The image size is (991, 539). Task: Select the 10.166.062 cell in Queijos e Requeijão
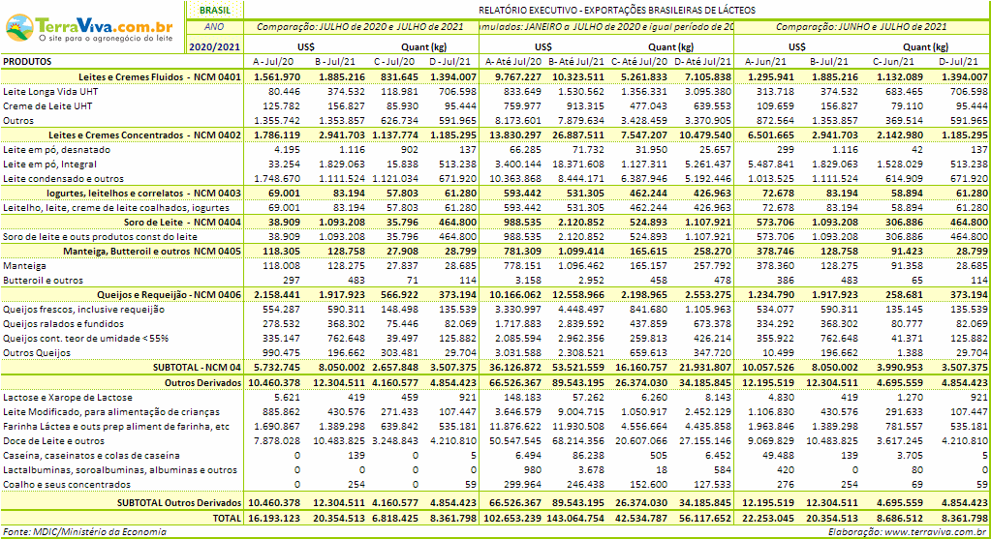(x=515, y=295)
